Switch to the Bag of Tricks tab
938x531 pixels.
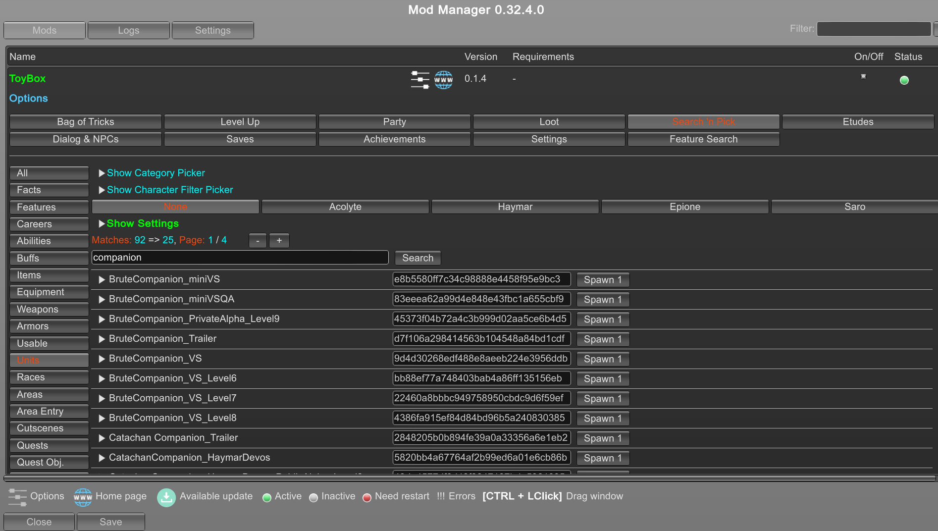86,122
